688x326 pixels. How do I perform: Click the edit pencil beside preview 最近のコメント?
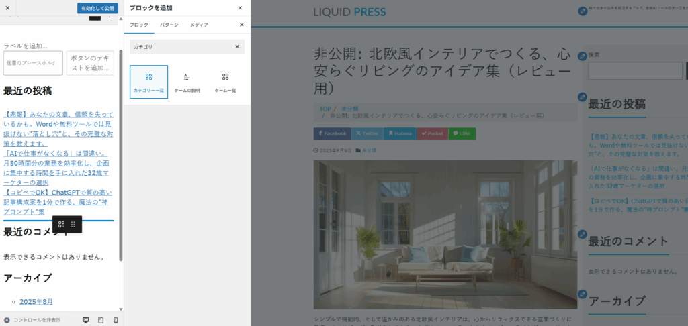[583, 234]
